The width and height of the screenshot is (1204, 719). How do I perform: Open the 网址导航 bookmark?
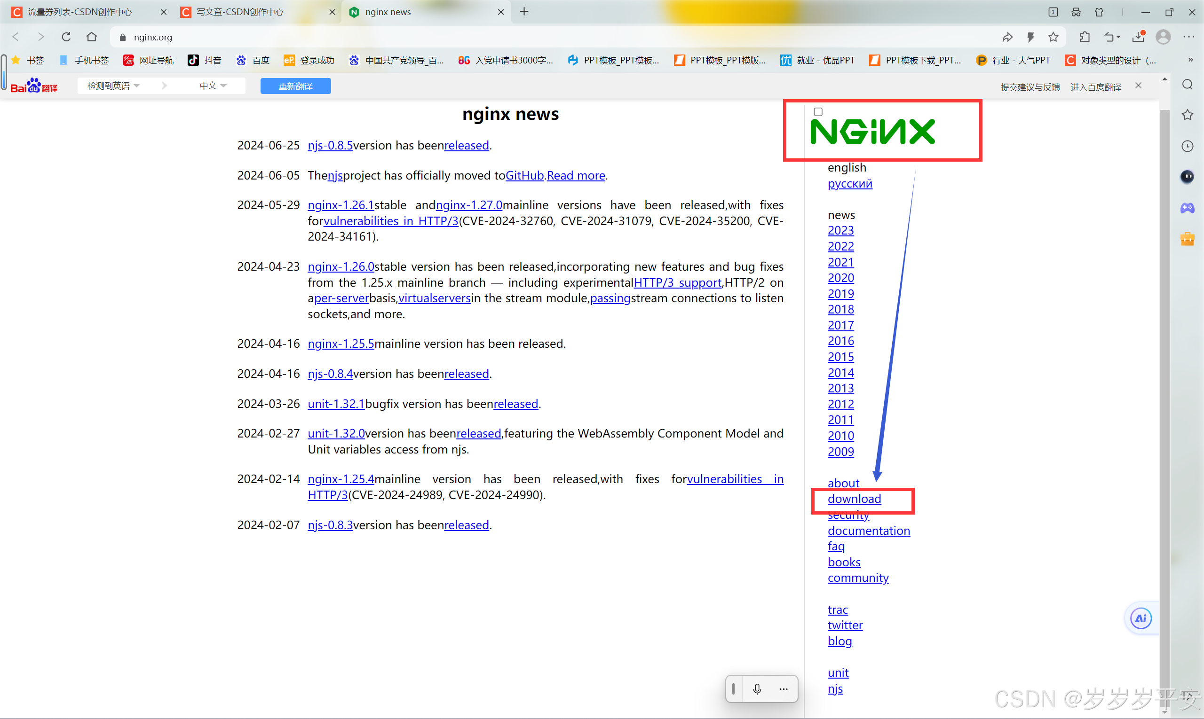pyautogui.click(x=148, y=60)
